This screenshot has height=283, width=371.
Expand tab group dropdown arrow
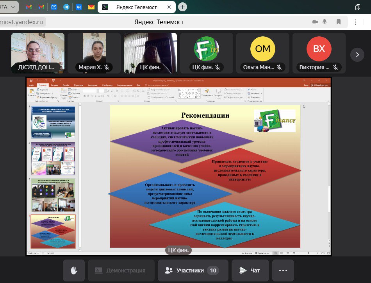point(13,7)
